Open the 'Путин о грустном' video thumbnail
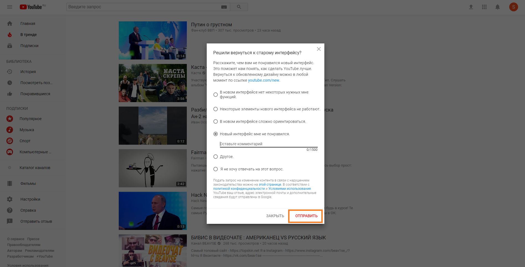The image size is (525, 267). pyautogui.click(x=153, y=40)
